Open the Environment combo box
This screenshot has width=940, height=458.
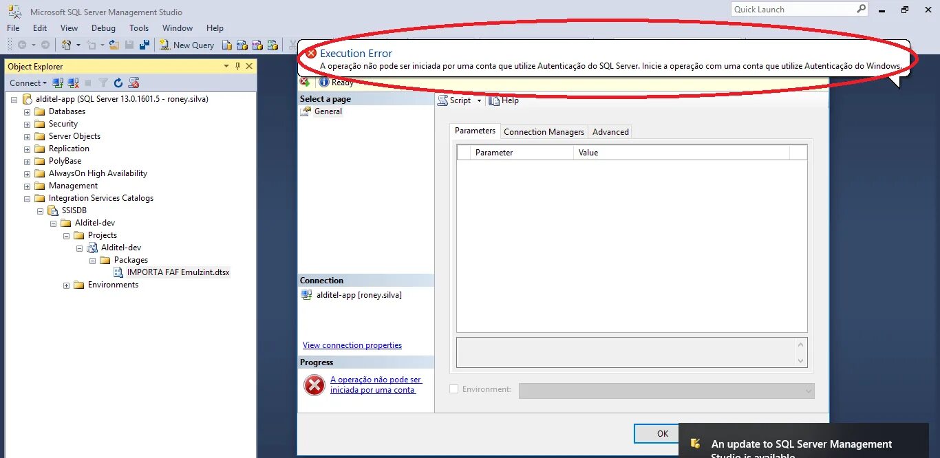tap(667, 391)
